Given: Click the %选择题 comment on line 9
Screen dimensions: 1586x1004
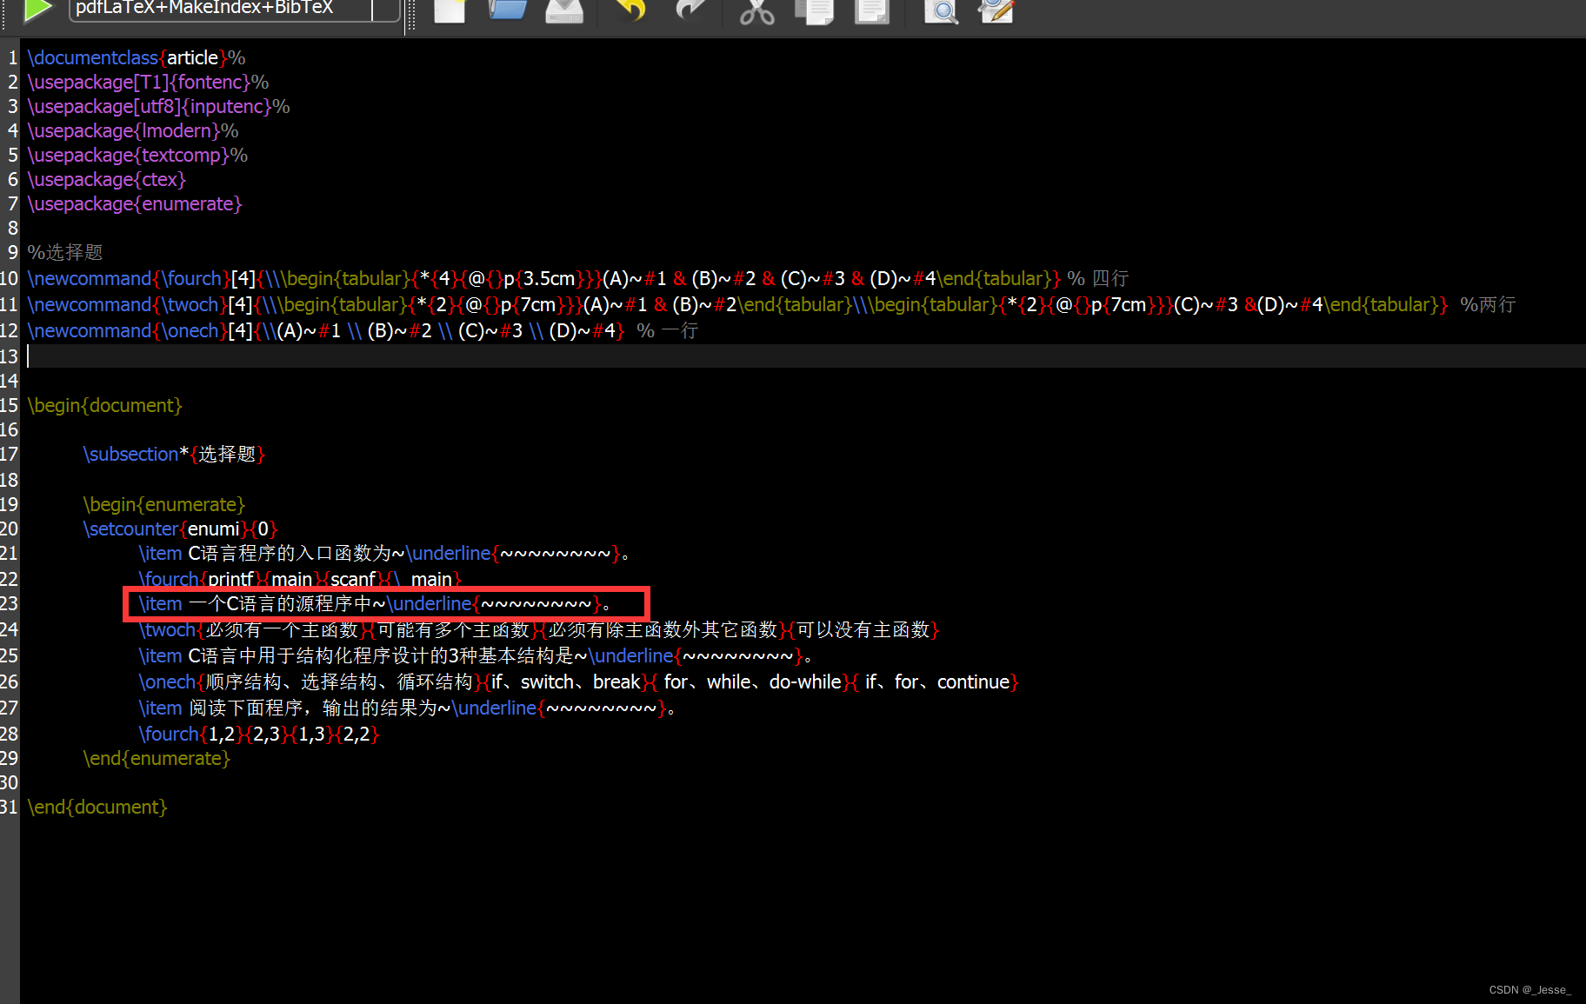Looking at the screenshot, I should pos(65,252).
